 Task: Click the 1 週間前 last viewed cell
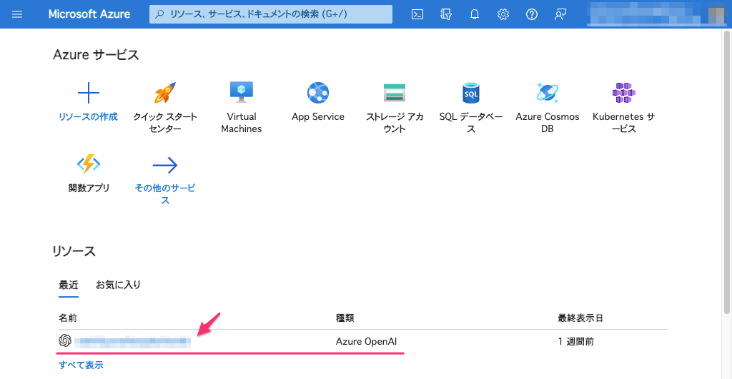(575, 342)
